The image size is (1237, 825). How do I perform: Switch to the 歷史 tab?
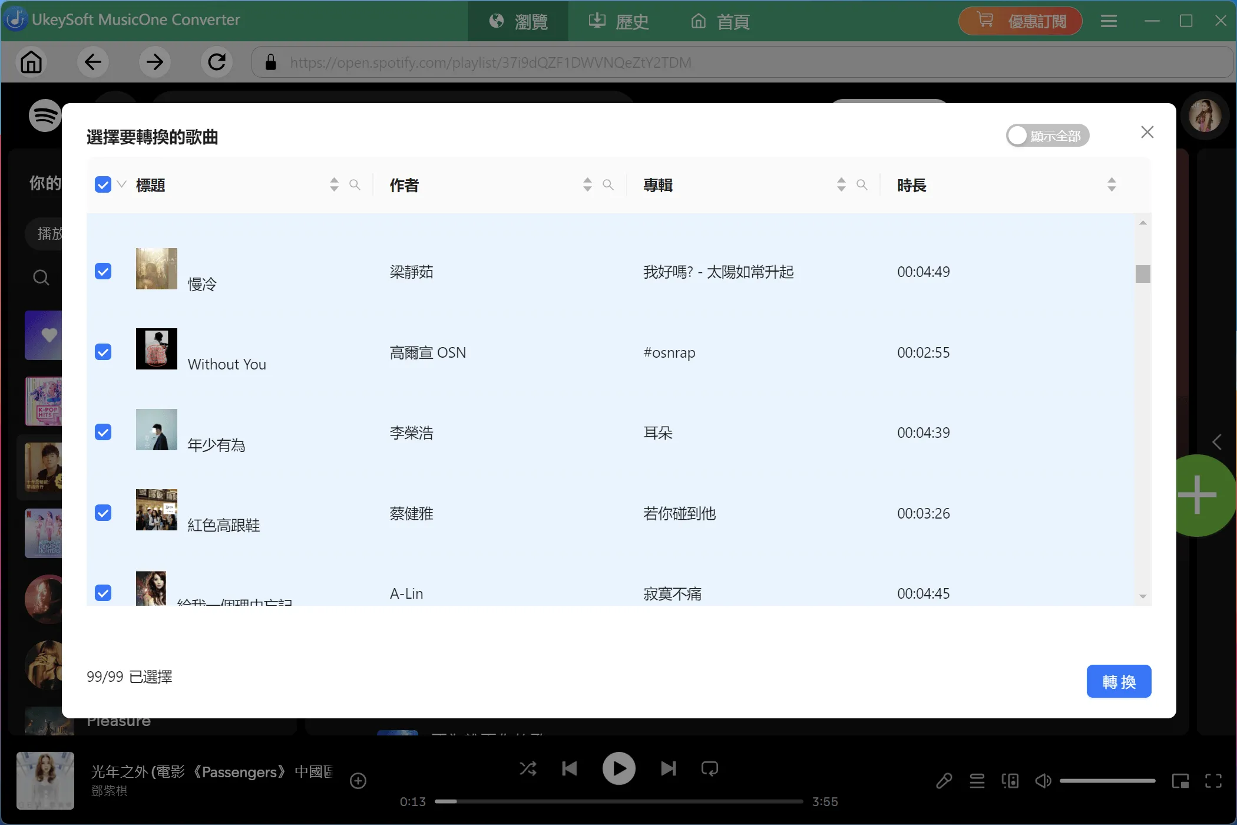pos(618,21)
